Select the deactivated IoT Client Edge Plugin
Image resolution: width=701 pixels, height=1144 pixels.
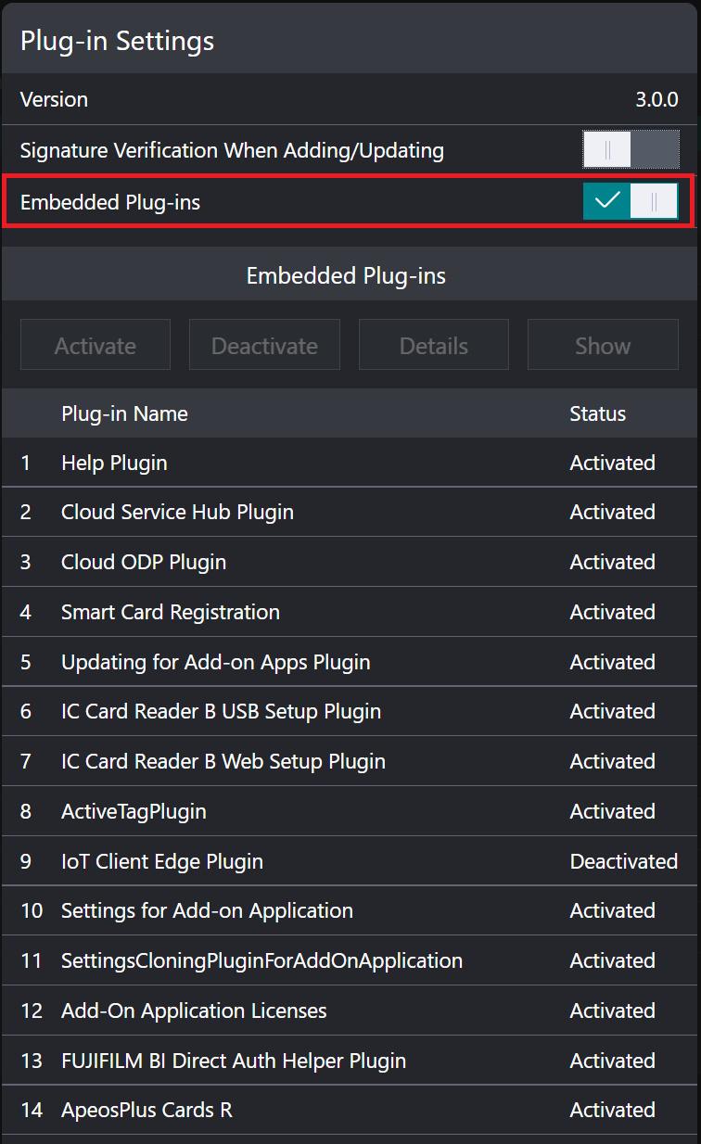(162, 861)
